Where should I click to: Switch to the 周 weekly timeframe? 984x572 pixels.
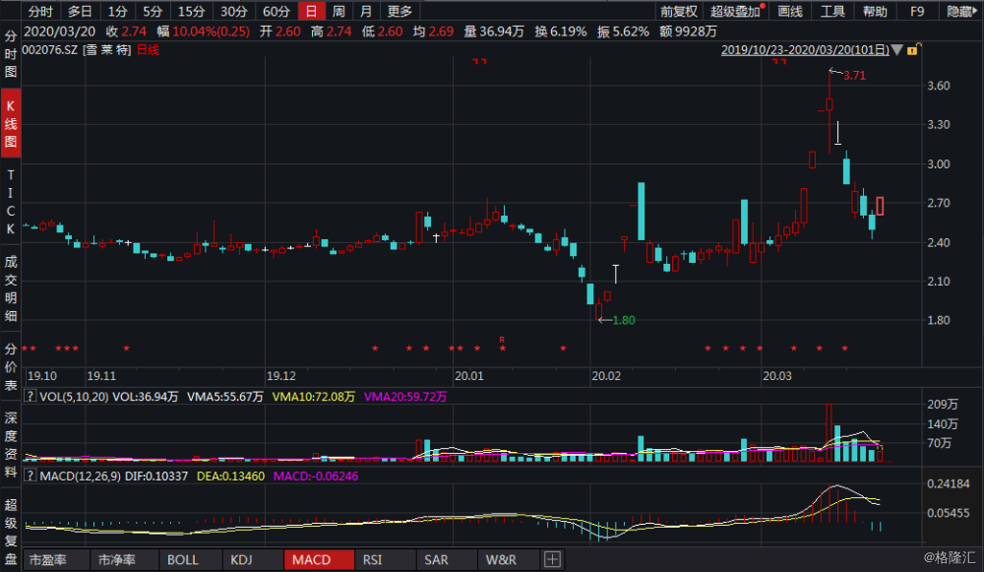338,12
